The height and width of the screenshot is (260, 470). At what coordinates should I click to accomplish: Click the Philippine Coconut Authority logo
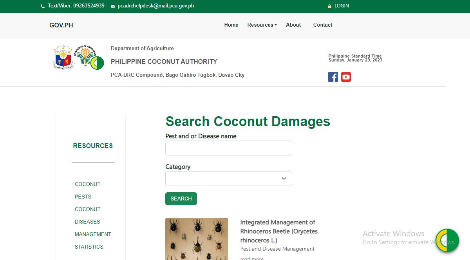[97, 63]
